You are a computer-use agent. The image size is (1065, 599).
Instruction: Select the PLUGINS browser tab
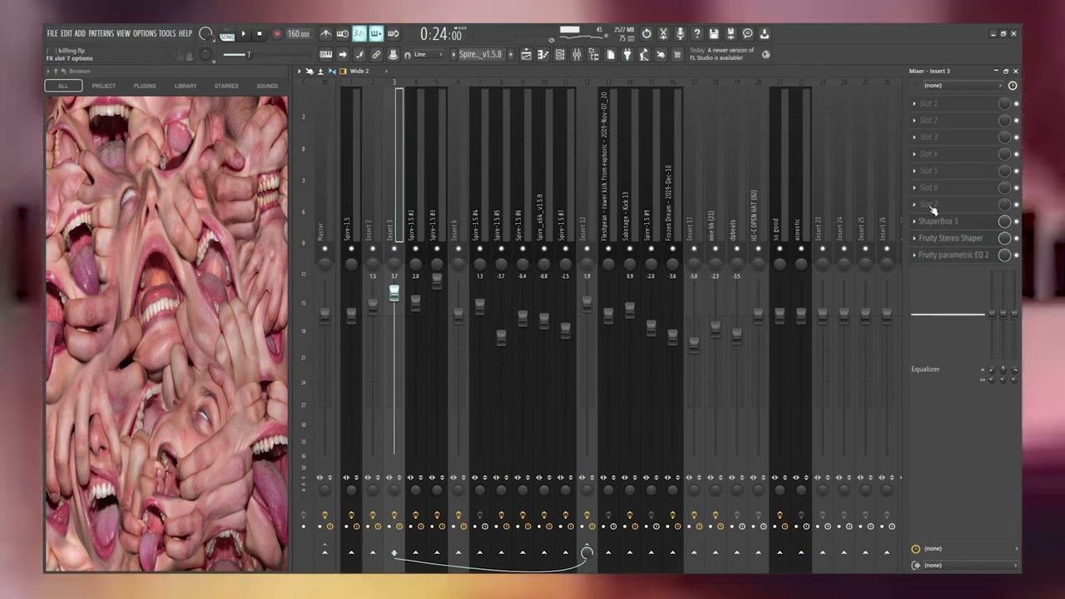[145, 86]
